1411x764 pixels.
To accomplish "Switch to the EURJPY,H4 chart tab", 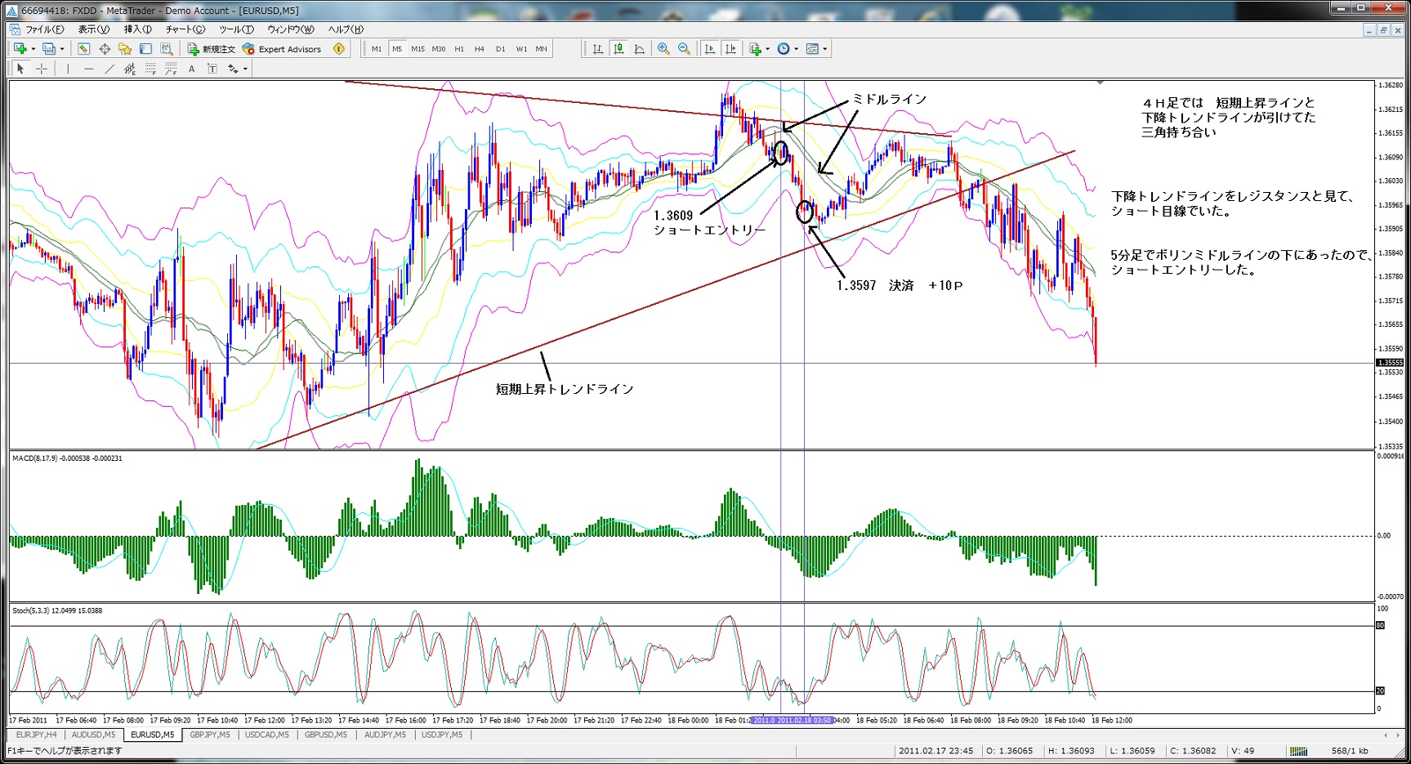I will click(36, 735).
